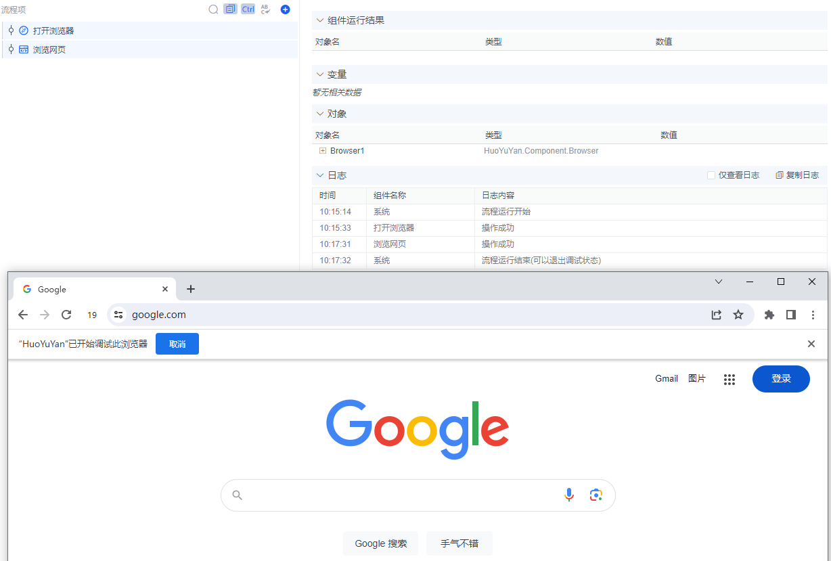Open the Google apps grid icon
831x561 pixels.
pyautogui.click(x=729, y=379)
